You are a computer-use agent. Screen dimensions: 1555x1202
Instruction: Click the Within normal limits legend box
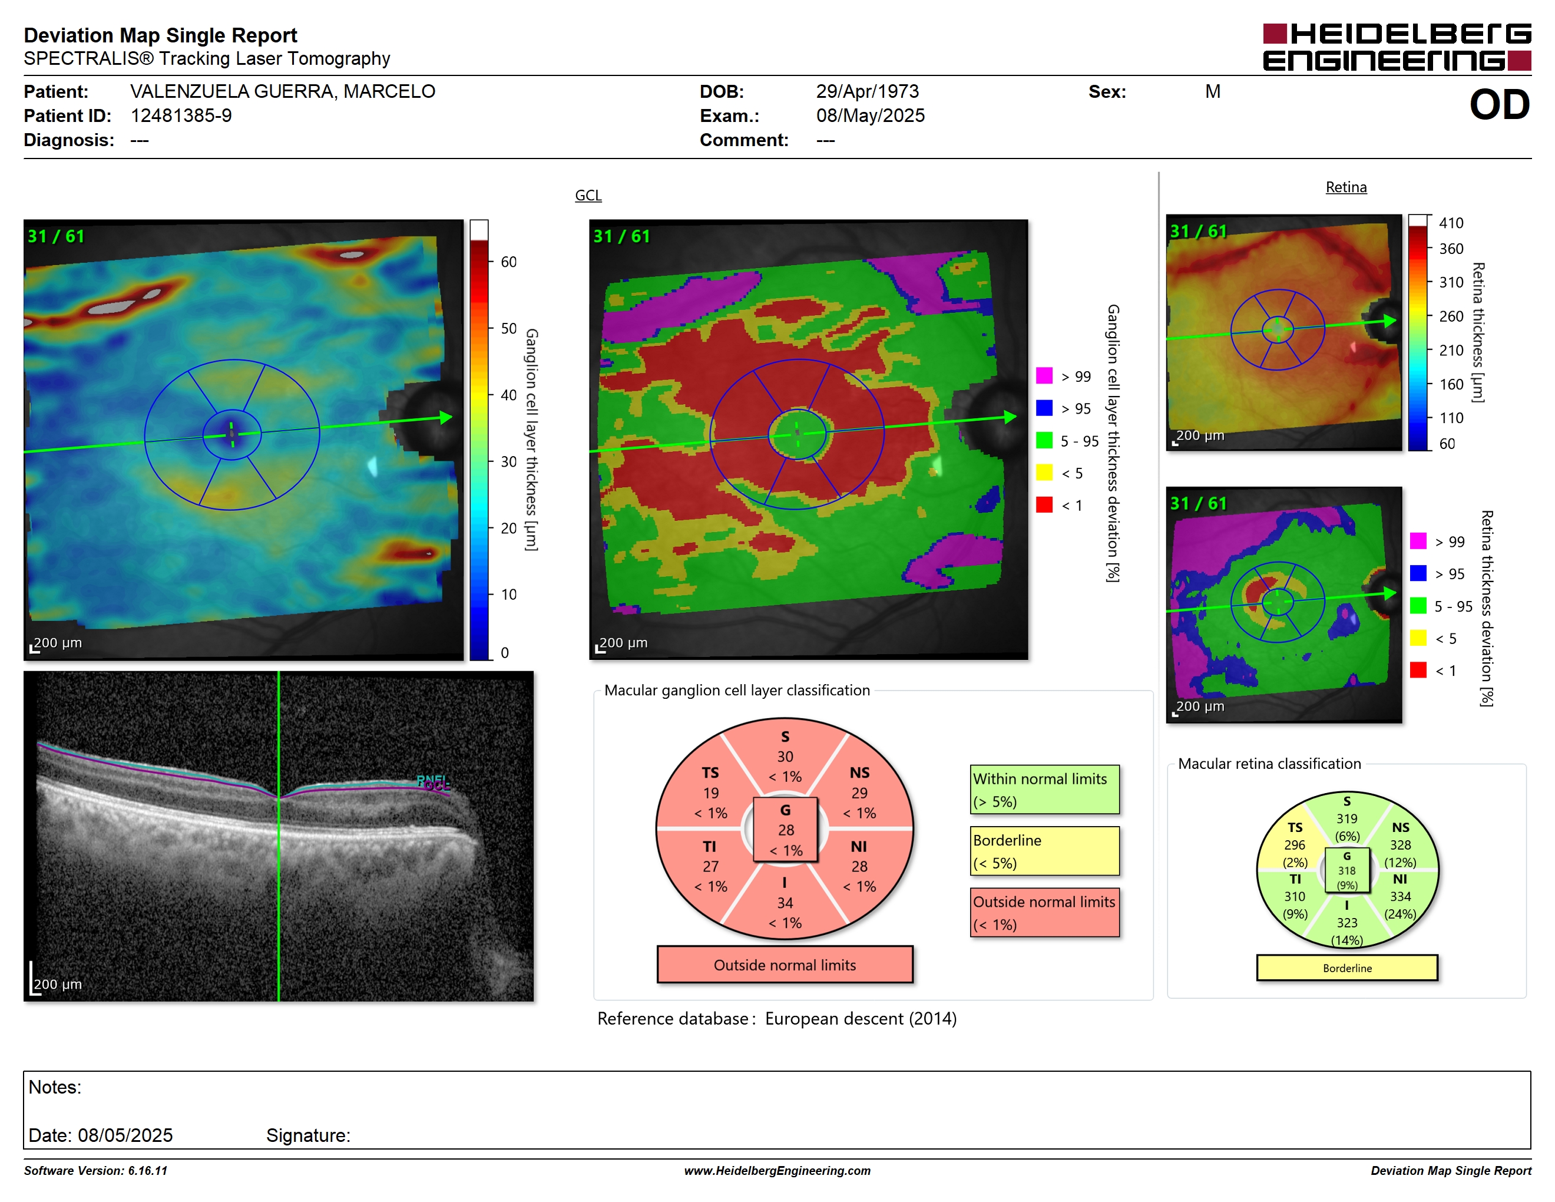(1044, 790)
